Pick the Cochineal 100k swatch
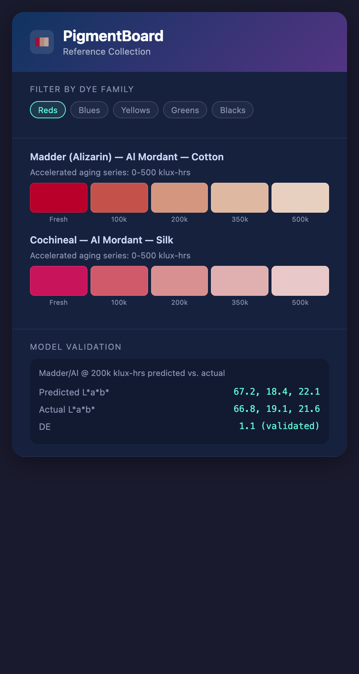The height and width of the screenshot is (674, 359). [119, 281]
